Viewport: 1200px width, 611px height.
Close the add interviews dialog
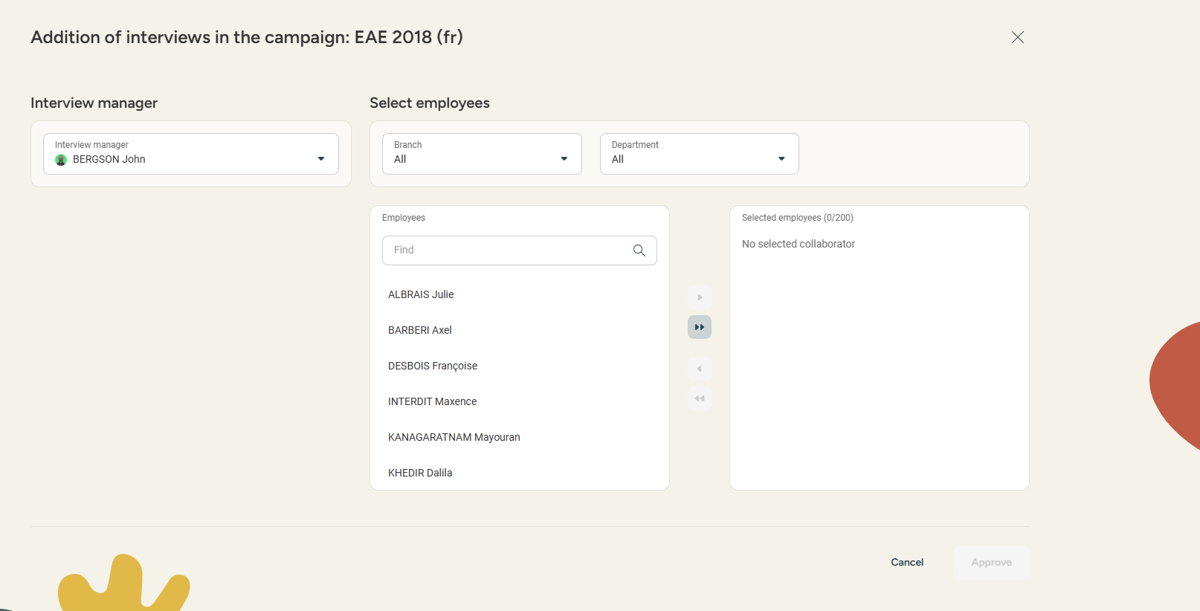(x=1018, y=37)
